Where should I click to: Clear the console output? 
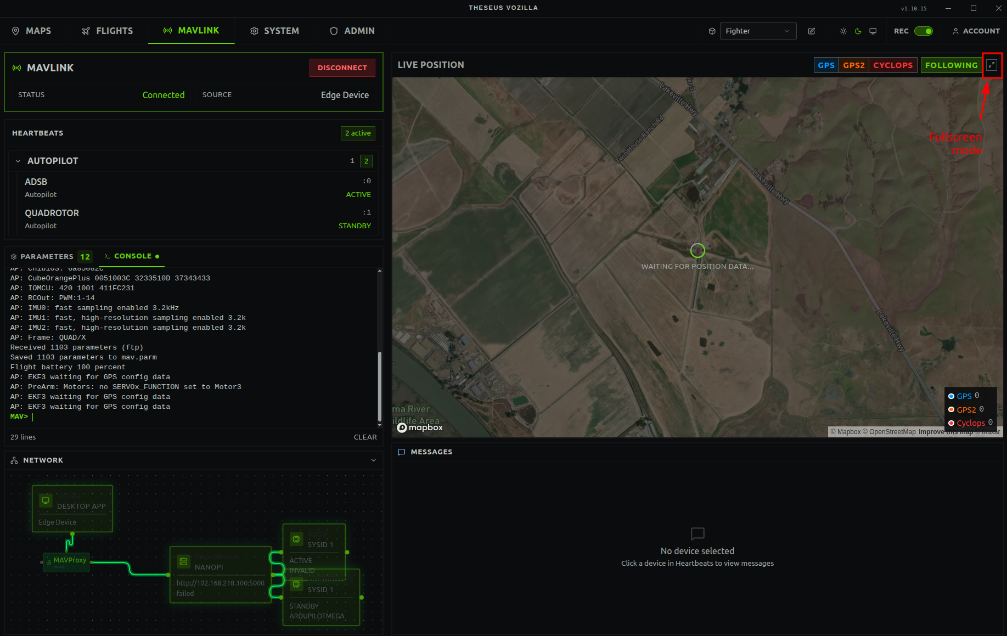(365, 437)
